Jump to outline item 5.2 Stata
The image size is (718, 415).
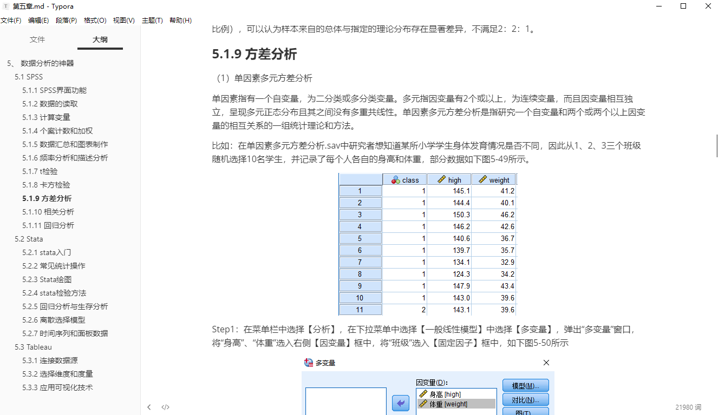click(x=29, y=239)
